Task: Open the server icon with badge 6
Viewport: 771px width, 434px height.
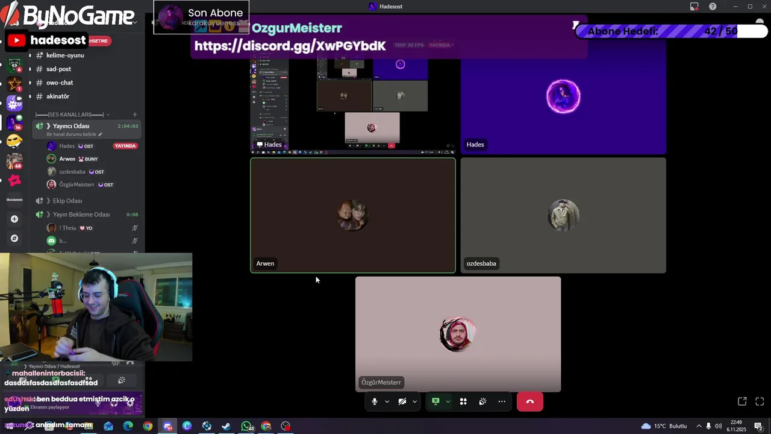Action: click(14, 64)
